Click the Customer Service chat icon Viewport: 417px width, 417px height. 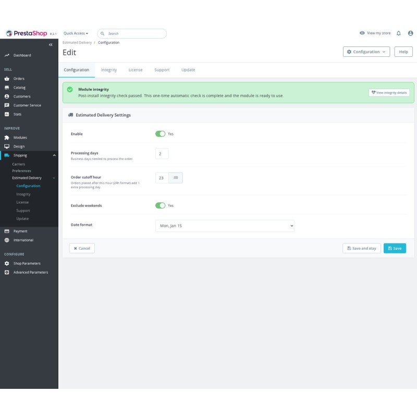coord(7,105)
